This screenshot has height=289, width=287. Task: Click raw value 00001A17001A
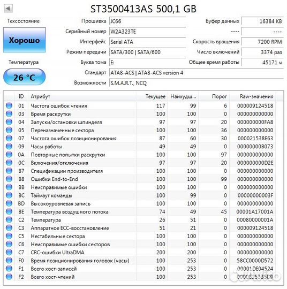pos(255,212)
